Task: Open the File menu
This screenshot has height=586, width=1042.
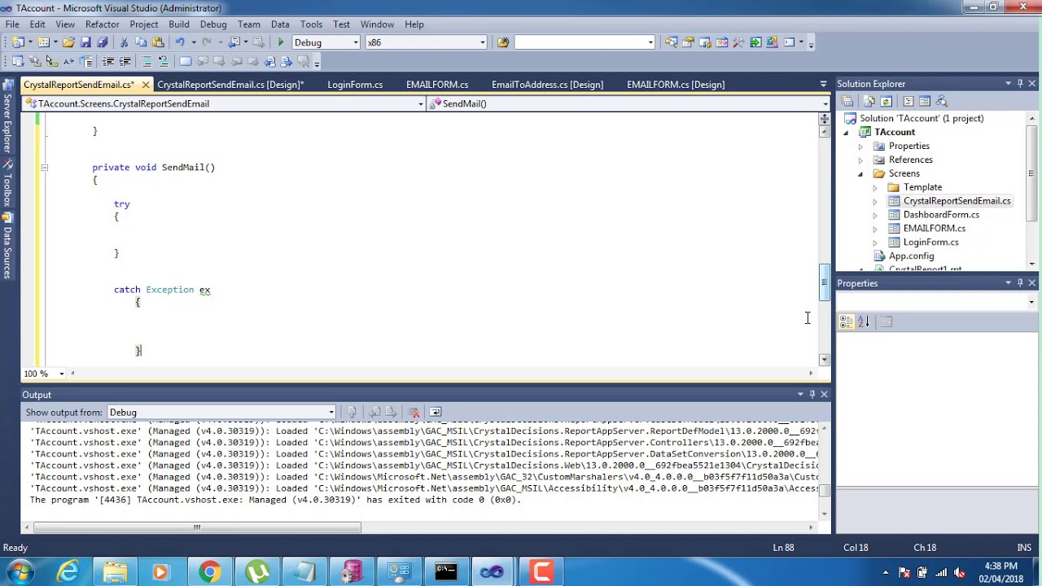Action: [x=12, y=24]
